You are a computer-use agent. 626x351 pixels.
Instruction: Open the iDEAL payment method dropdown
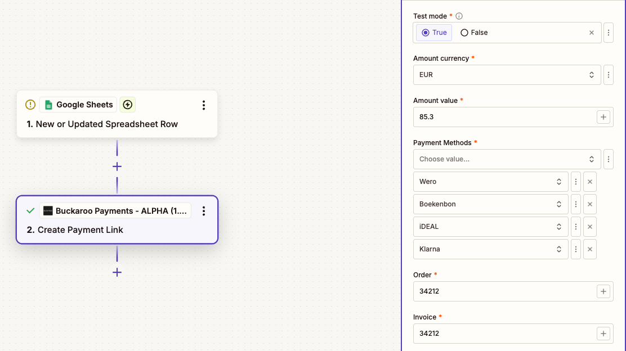coord(491,227)
